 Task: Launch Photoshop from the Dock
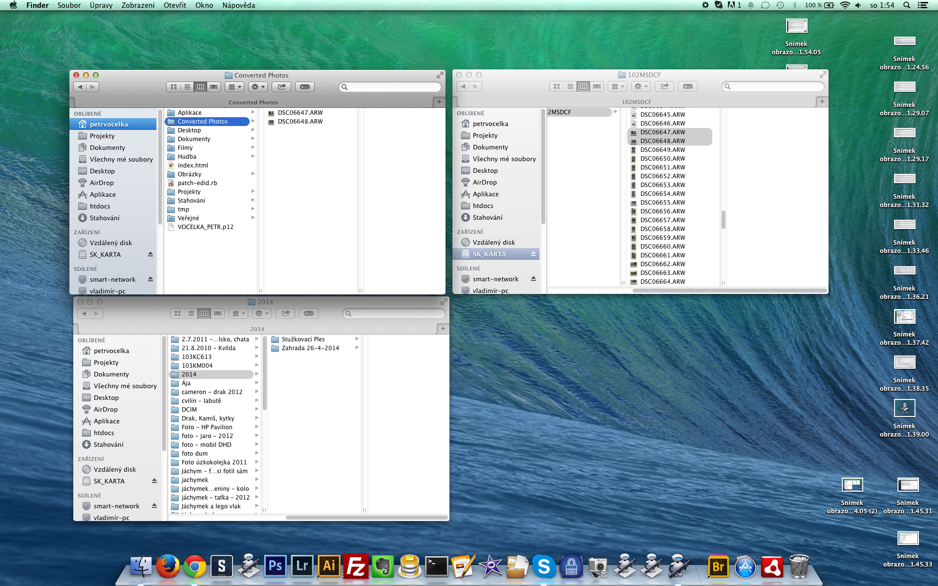[x=275, y=566]
